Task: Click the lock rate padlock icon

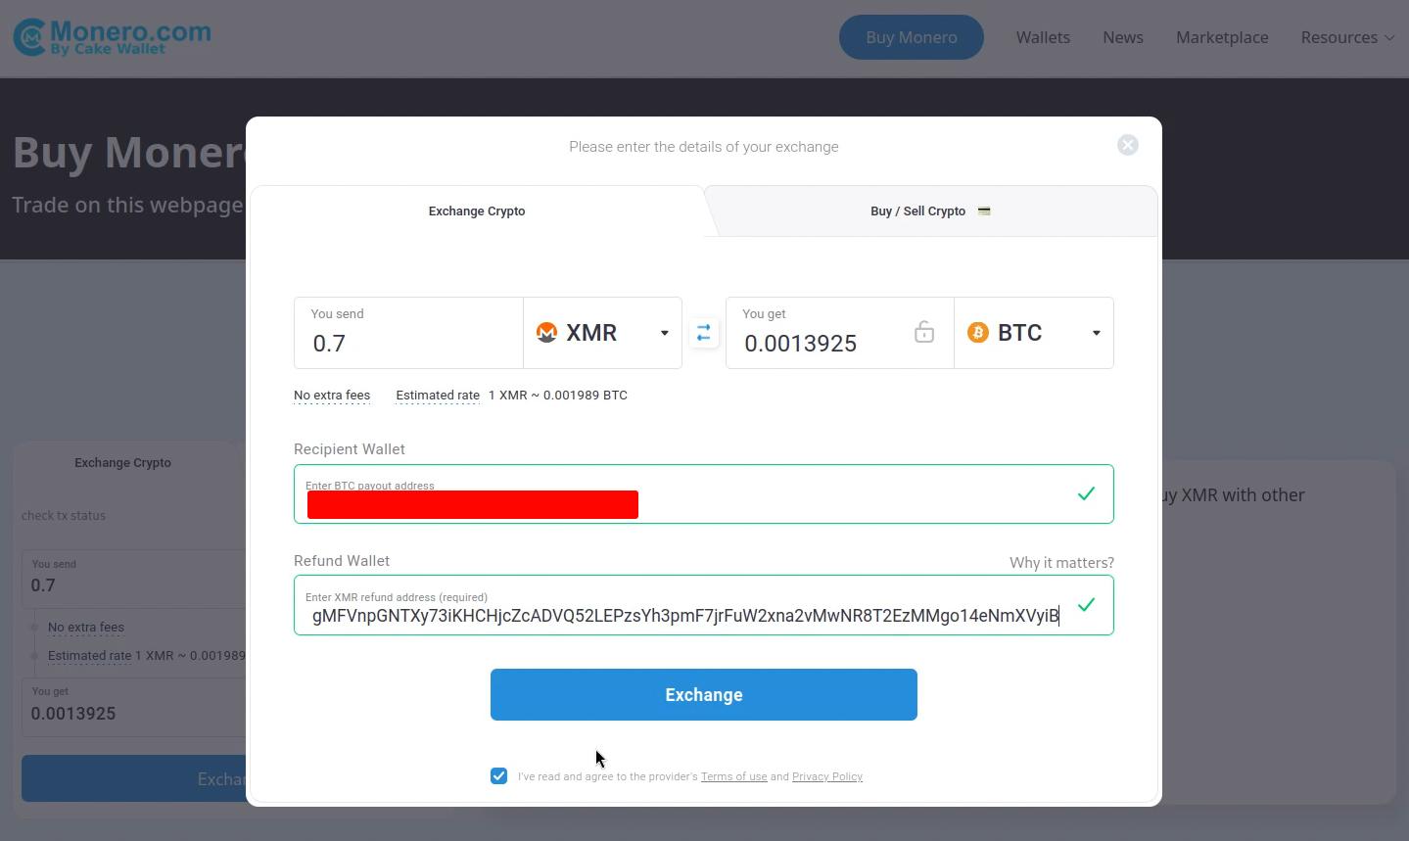Action: tap(923, 332)
